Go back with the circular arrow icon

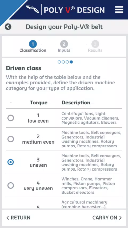pos(8,27)
